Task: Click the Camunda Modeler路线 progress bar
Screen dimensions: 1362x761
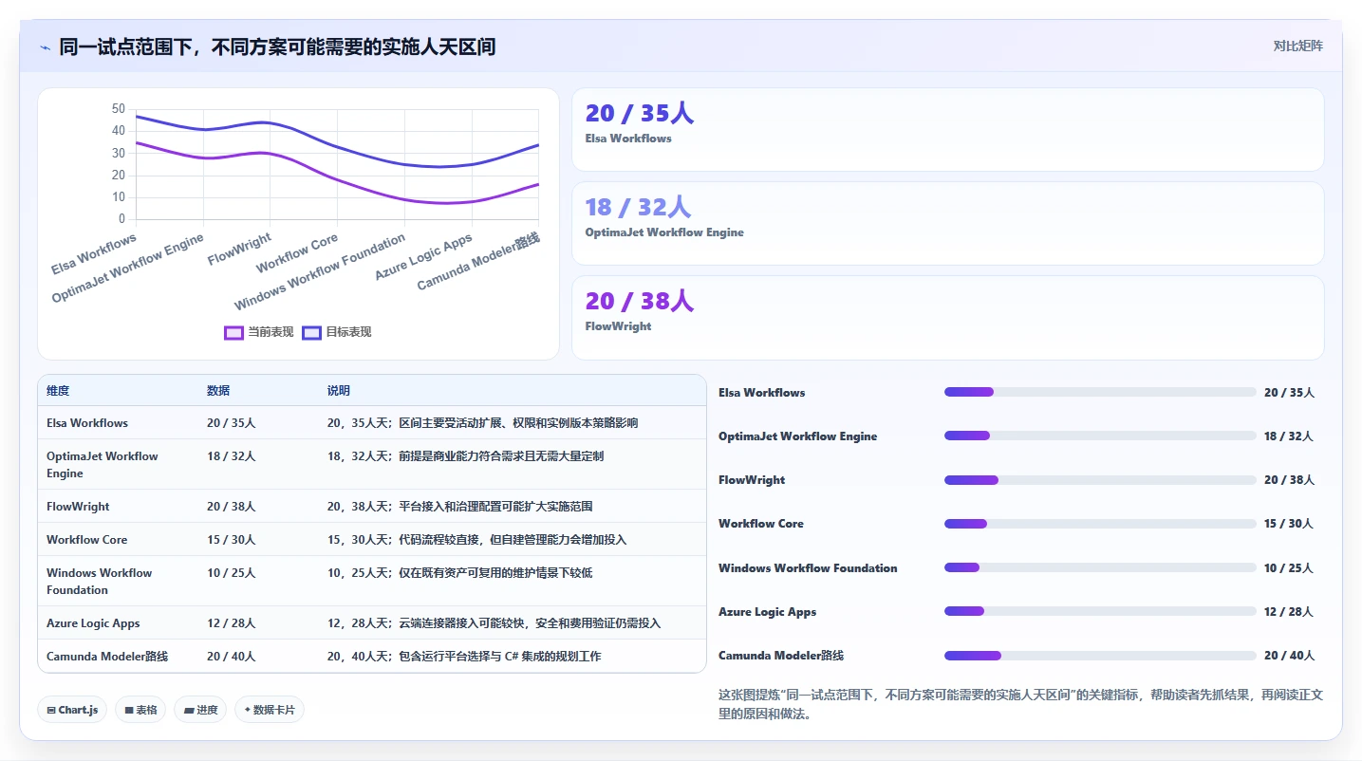Action: point(1100,656)
